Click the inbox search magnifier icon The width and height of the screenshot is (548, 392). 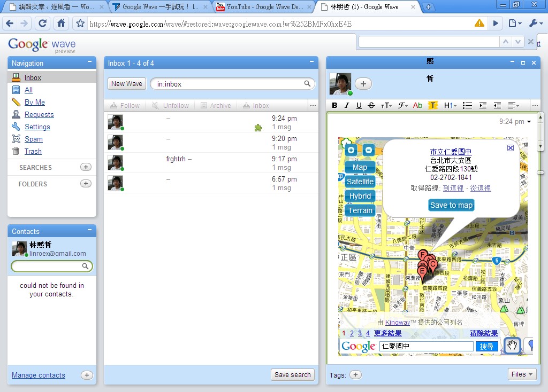pos(307,83)
